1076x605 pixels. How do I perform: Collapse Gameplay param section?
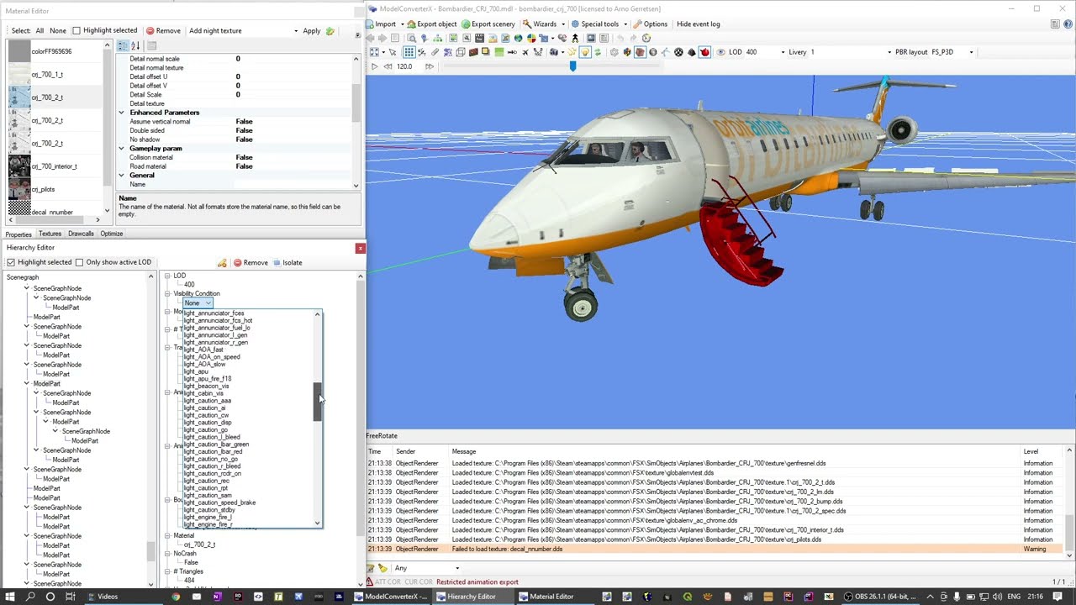[121, 149]
